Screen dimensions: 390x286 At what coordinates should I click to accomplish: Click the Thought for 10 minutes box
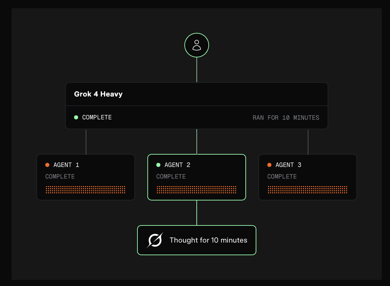(x=197, y=240)
